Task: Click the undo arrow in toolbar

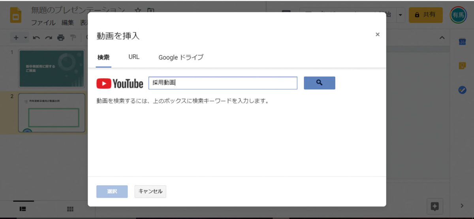Action: coord(36,38)
